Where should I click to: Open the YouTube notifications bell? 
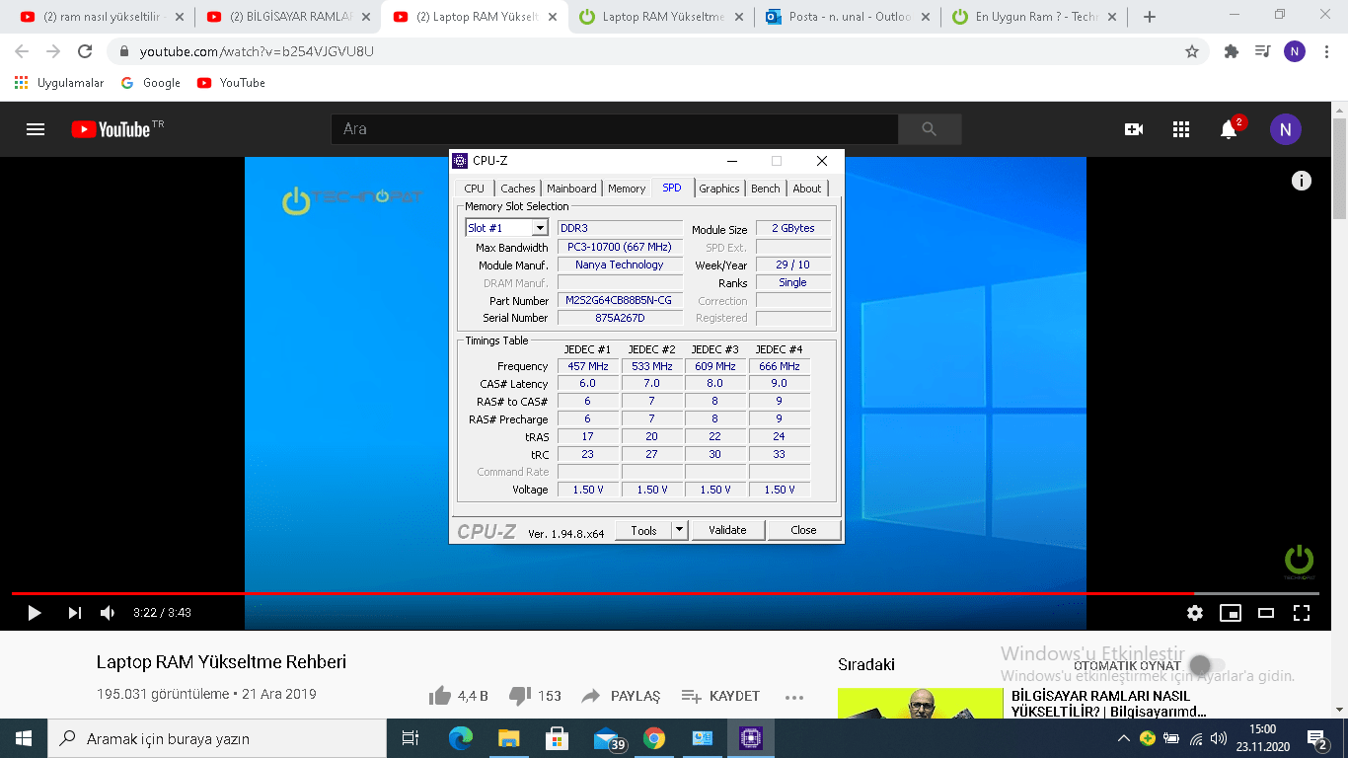pyautogui.click(x=1229, y=129)
